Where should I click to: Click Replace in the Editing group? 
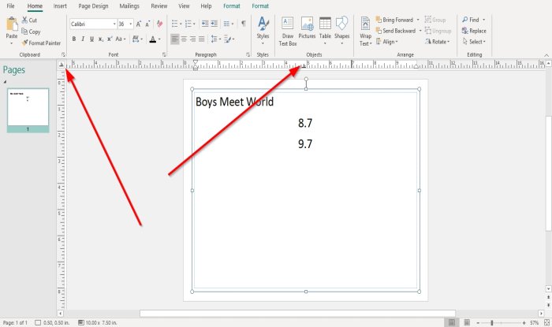[x=474, y=31]
